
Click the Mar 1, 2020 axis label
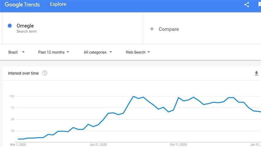pyautogui.click(x=18, y=145)
